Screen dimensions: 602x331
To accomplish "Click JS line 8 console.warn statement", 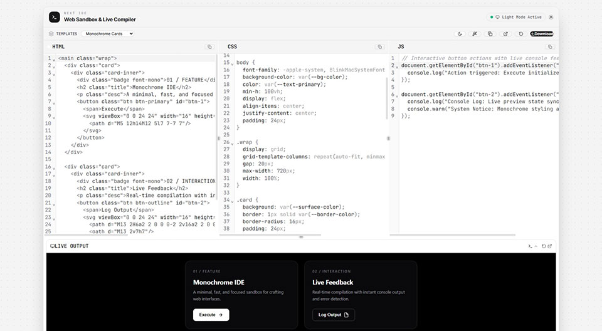I will (483, 109).
